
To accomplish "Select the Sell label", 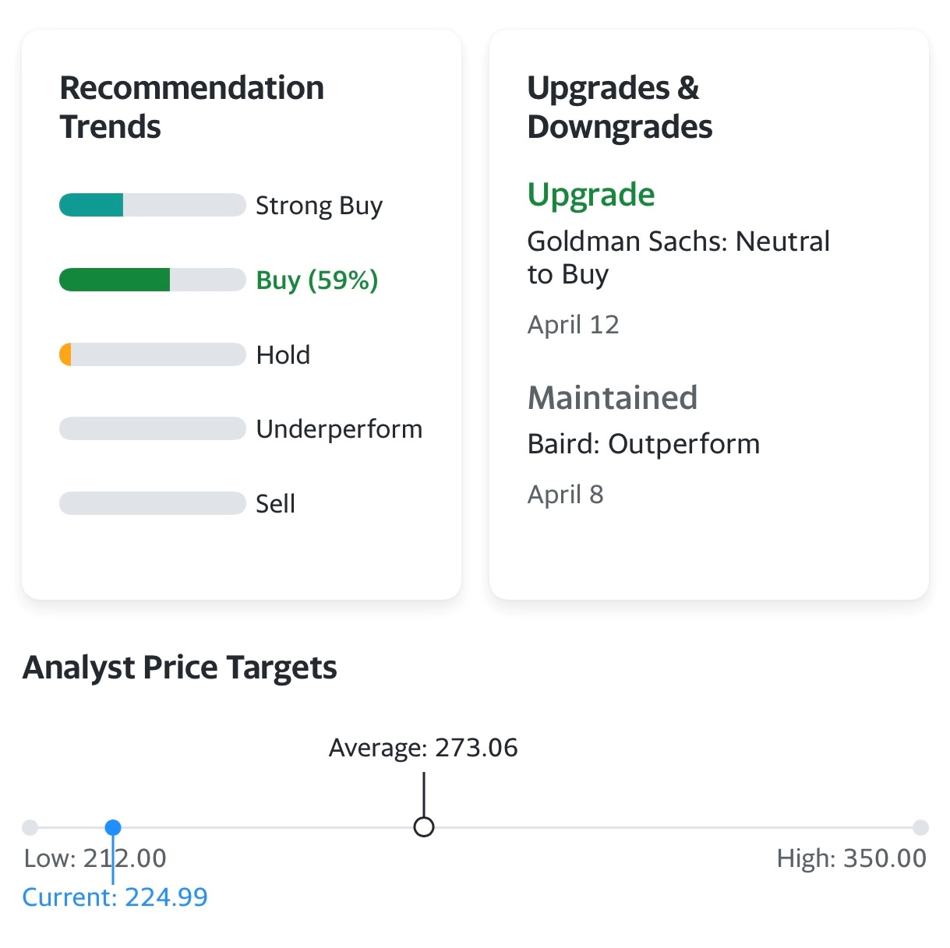I will 275,503.
